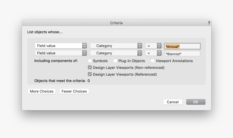
Task: Click the objects meeting criteria count
Action: (89, 81)
